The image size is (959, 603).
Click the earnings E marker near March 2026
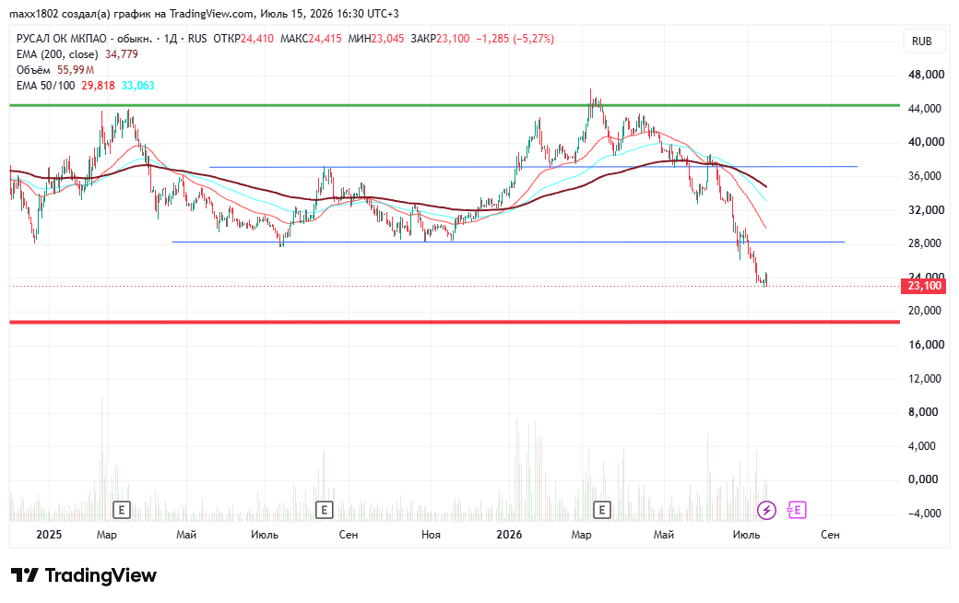[x=602, y=510]
